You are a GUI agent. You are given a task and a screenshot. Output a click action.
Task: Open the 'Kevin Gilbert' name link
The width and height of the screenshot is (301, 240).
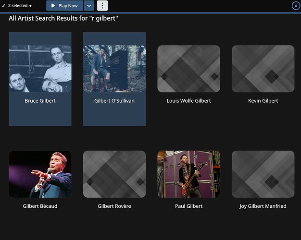click(x=263, y=101)
